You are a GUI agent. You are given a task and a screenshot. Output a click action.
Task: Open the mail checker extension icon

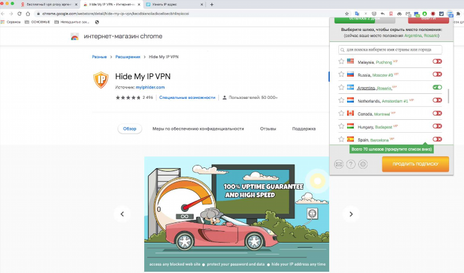408,14
